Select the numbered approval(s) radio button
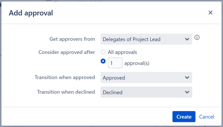Screen dimensions: 223x127 click(x=103, y=61)
